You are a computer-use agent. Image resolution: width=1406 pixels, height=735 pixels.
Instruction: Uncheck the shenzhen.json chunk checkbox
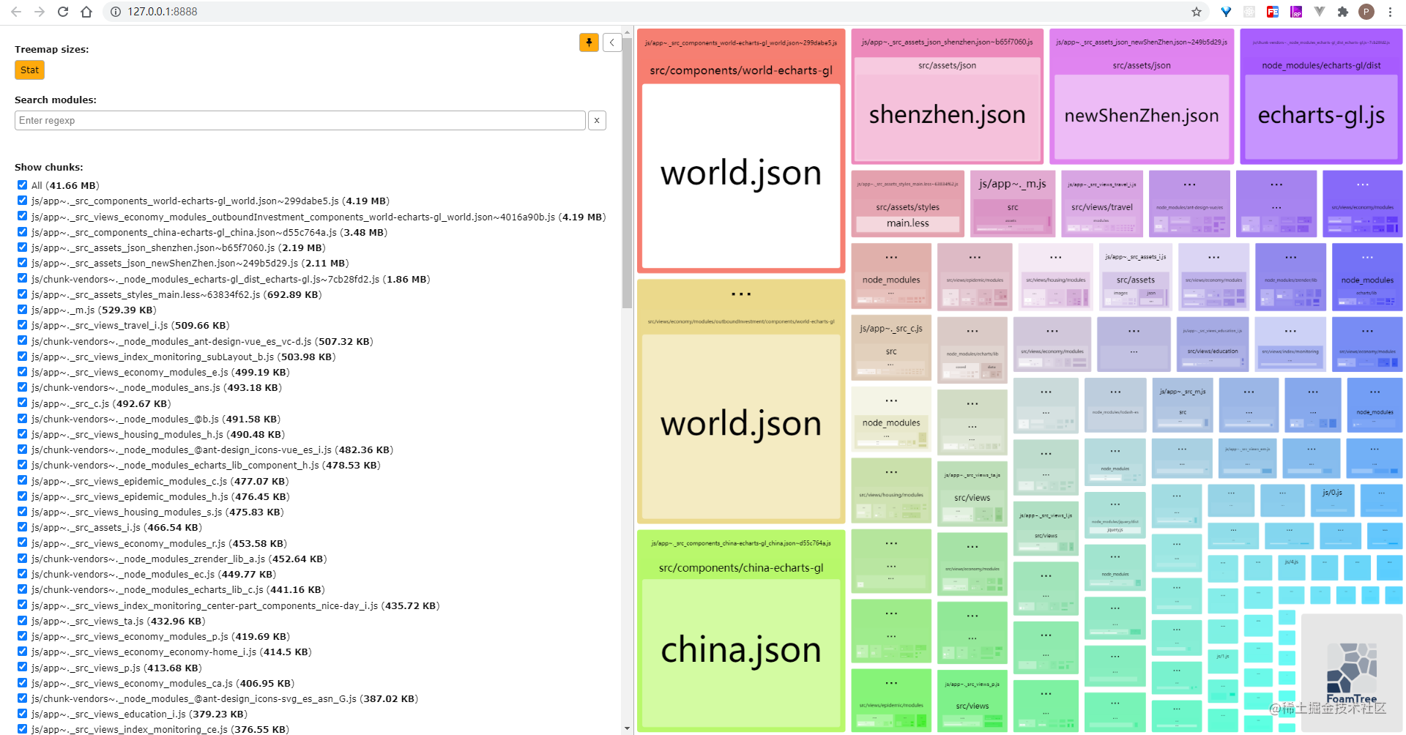tap(21, 247)
